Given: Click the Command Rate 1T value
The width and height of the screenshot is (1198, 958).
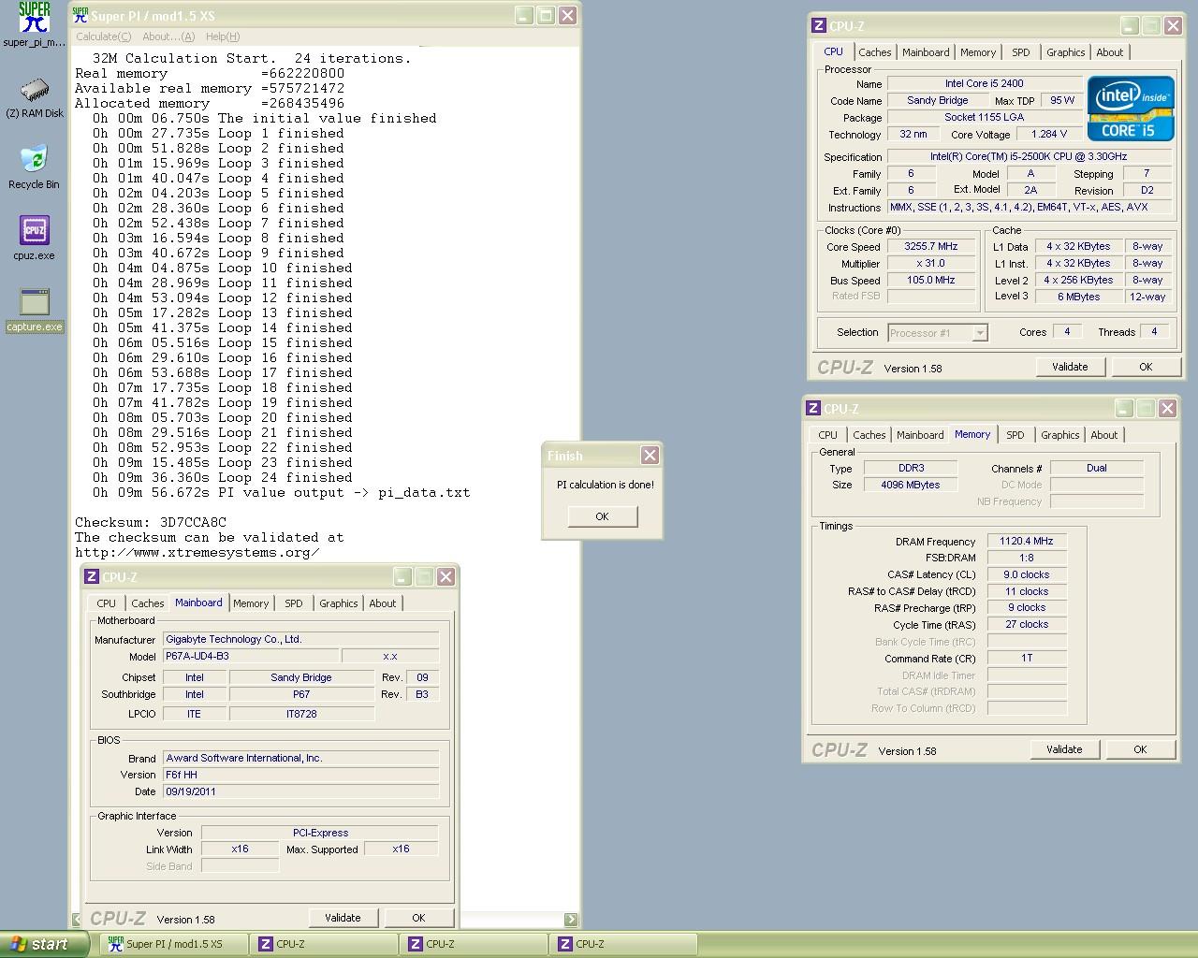Looking at the screenshot, I should tap(1027, 658).
